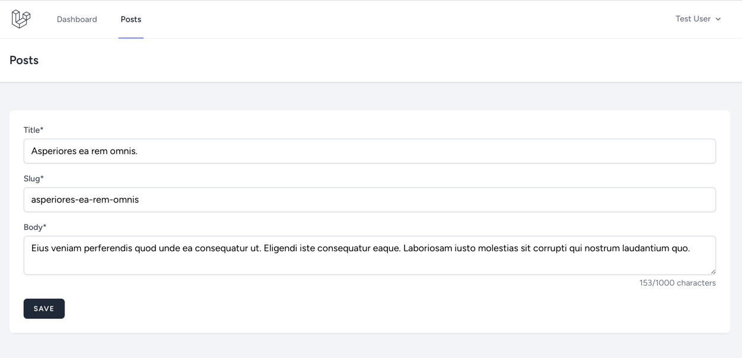Click the 153/1000 characters counter
This screenshot has width=742, height=358.
coord(677,283)
